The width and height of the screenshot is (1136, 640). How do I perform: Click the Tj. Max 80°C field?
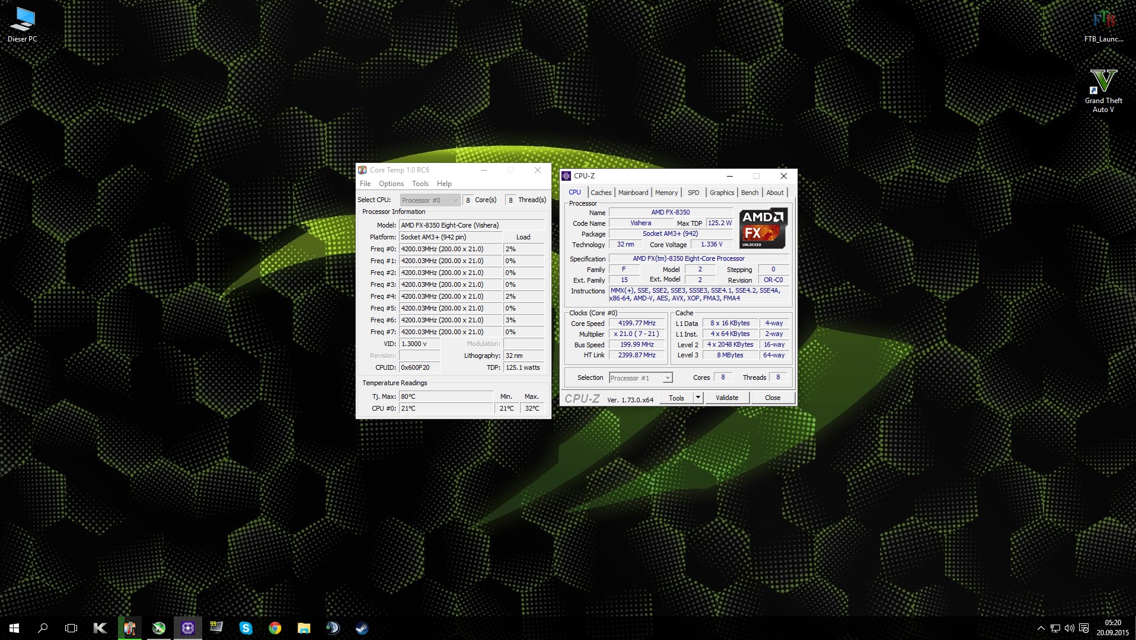click(446, 396)
